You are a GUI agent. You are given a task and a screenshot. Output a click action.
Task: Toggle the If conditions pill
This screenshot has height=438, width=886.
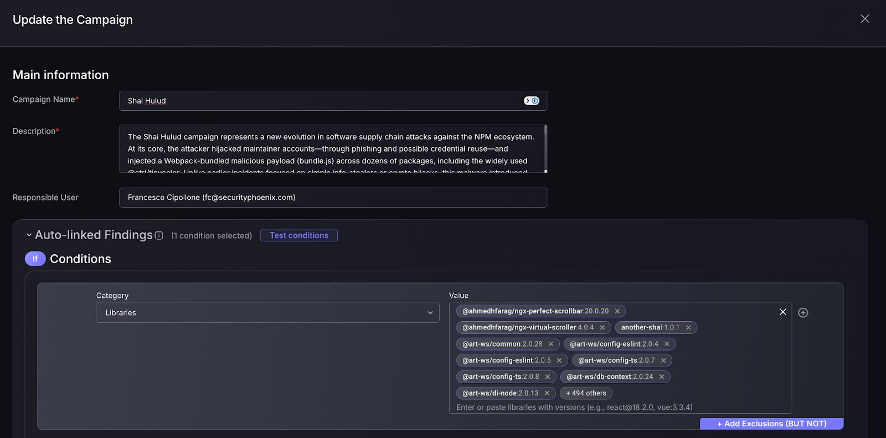35,259
